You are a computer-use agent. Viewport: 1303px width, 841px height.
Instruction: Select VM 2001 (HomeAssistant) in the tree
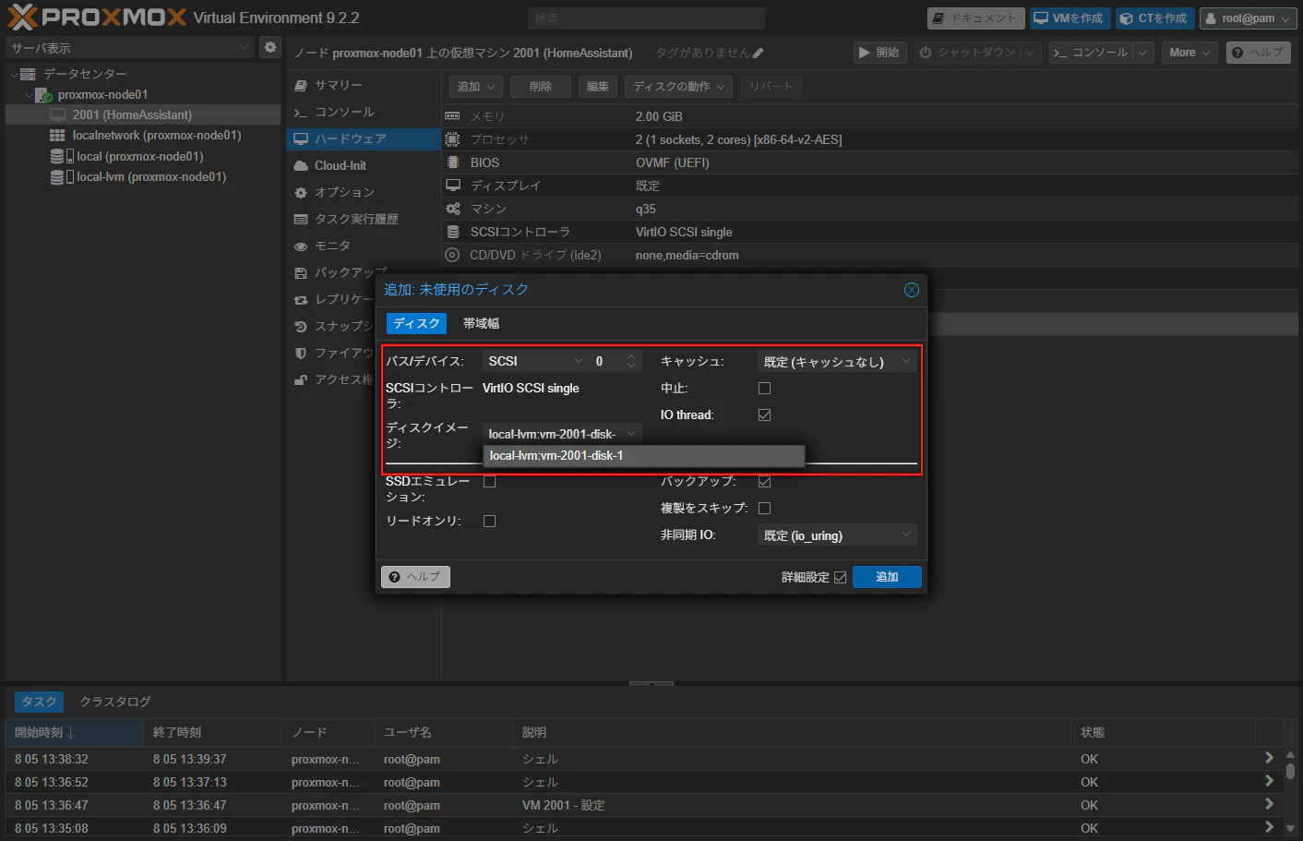143,114
